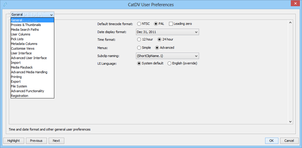This screenshot has width=302, height=148.
Task: Select Customise Views category
Action: (32, 48)
